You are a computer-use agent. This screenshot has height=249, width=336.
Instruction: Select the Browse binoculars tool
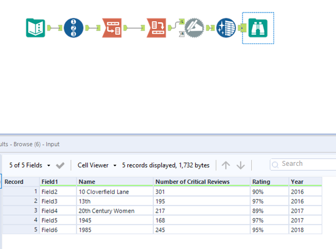point(258,28)
